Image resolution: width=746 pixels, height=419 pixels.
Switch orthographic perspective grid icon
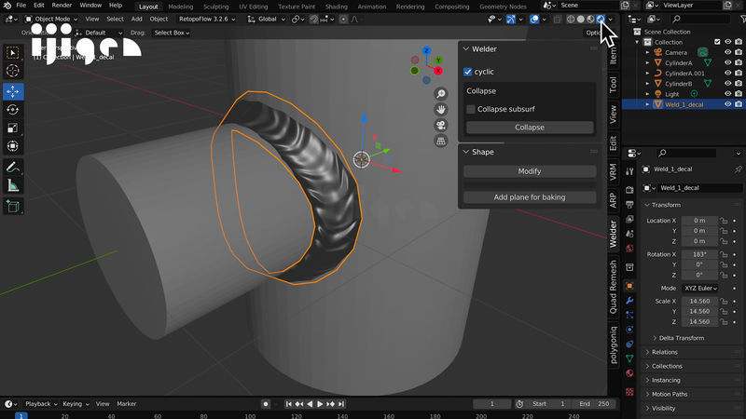[x=441, y=141]
